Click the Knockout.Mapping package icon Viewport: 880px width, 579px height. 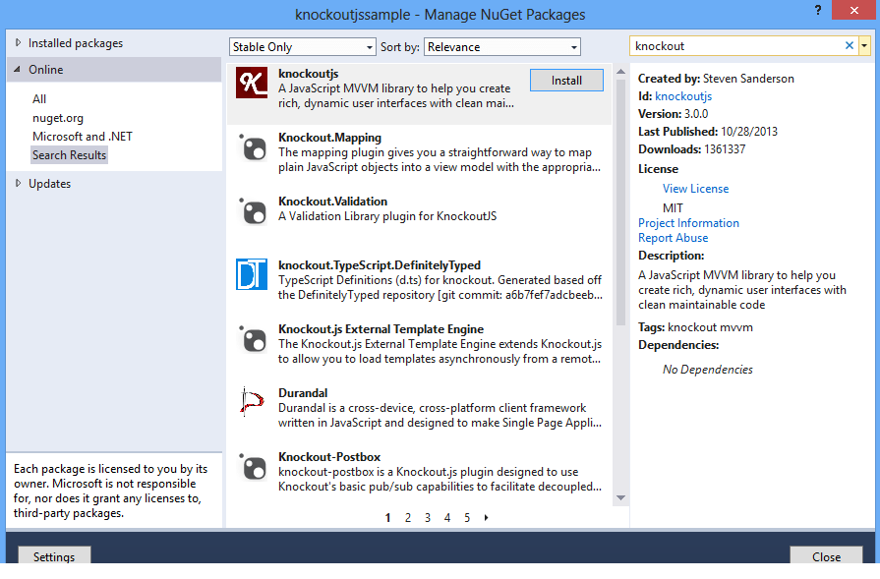[253, 148]
